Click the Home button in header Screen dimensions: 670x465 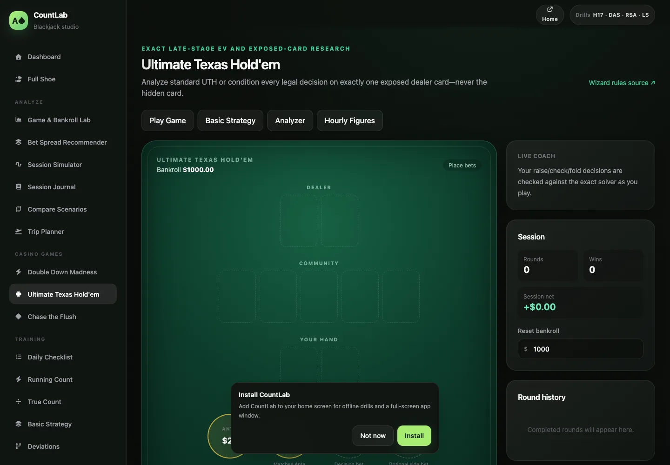pyautogui.click(x=550, y=15)
